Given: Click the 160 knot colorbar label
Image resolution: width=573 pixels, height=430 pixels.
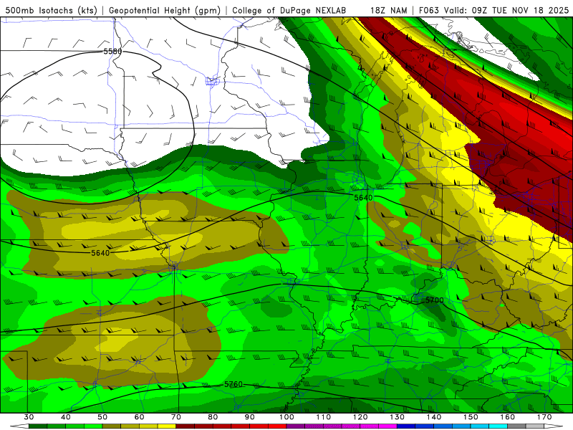Looking at the screenshot, I should coord(508,417).
